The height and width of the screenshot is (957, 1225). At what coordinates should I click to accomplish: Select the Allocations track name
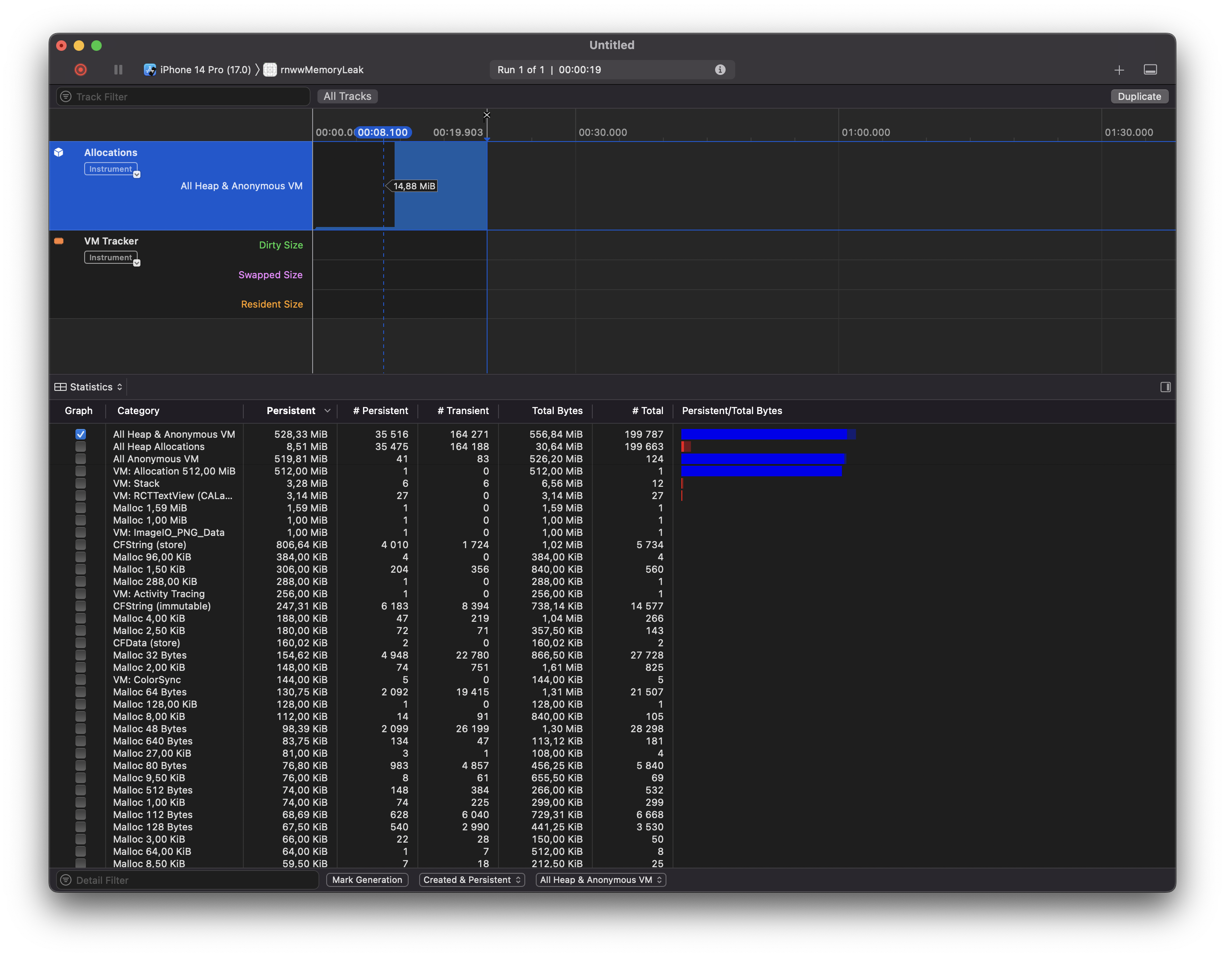click(x=110, y=152)
